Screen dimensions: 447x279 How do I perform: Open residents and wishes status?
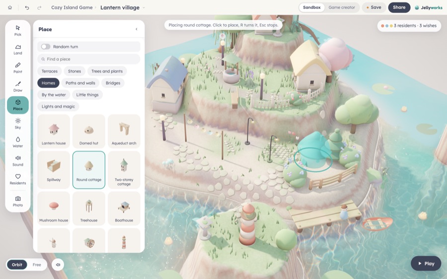click(409, 26)
